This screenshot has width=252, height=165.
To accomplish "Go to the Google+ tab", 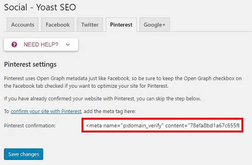I will (x=154, y=25).
